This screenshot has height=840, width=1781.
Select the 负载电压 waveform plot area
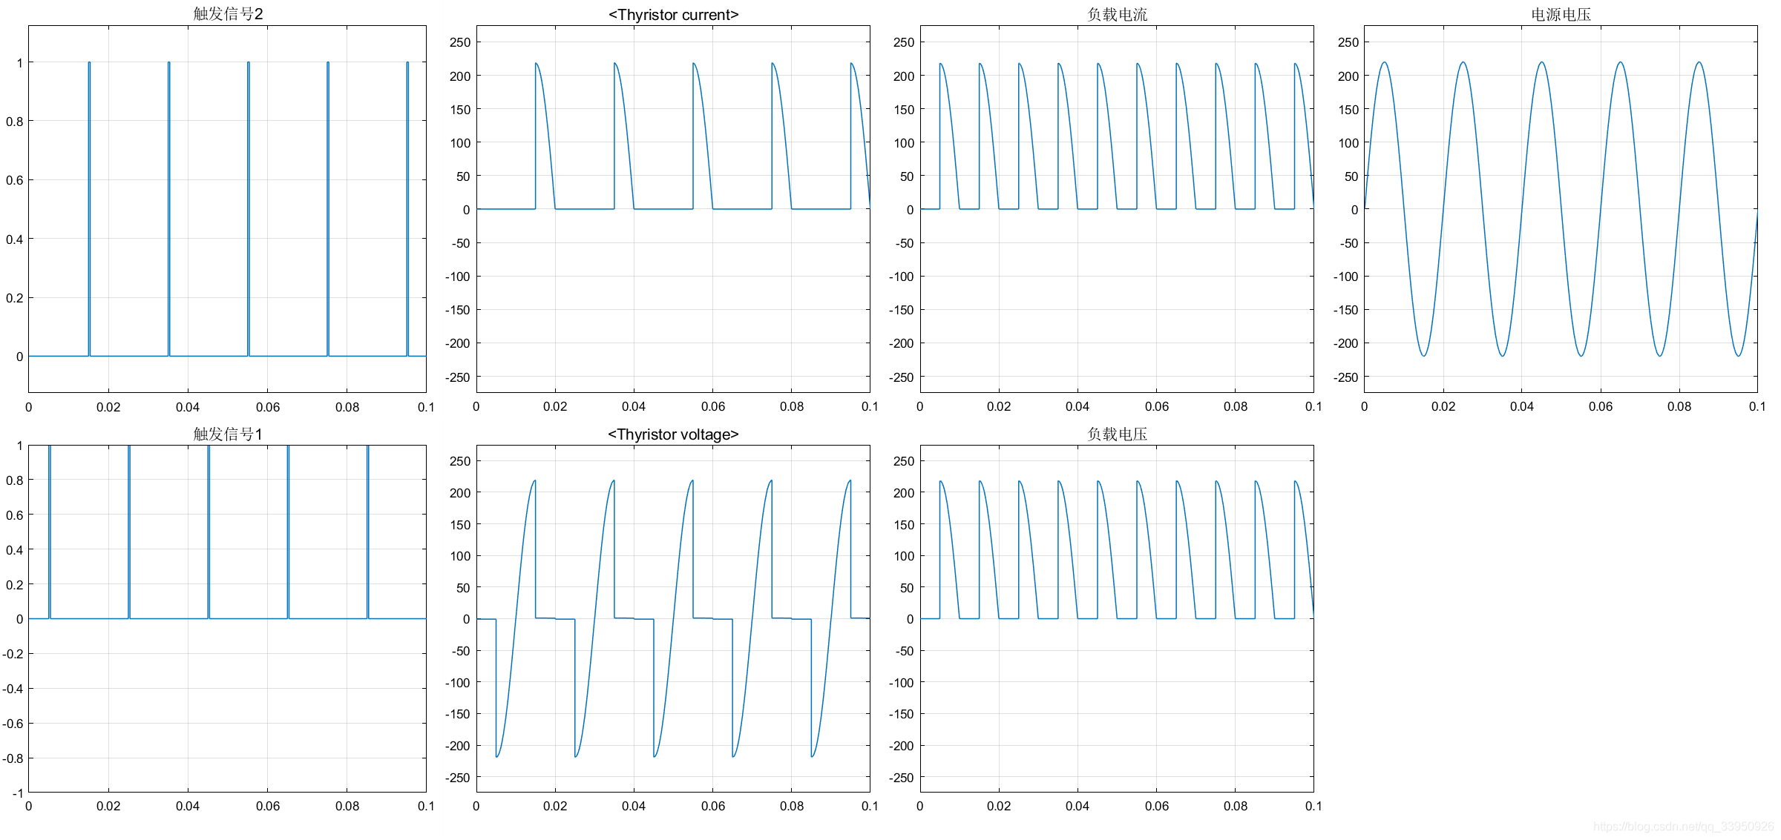[1117, 618]
